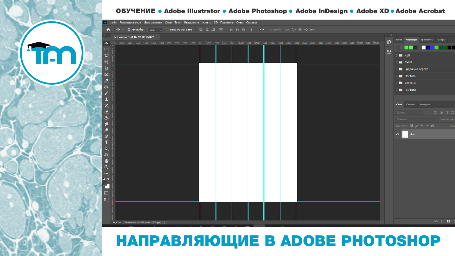Toggle the type layer filter icon
The width and height of the screenshot is (455, 256).
click(446, 112)
